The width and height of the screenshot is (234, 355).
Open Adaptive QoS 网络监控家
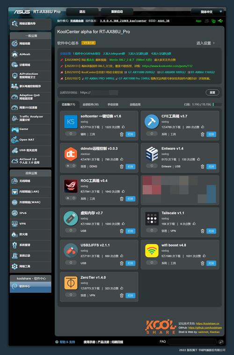[30, 97]
